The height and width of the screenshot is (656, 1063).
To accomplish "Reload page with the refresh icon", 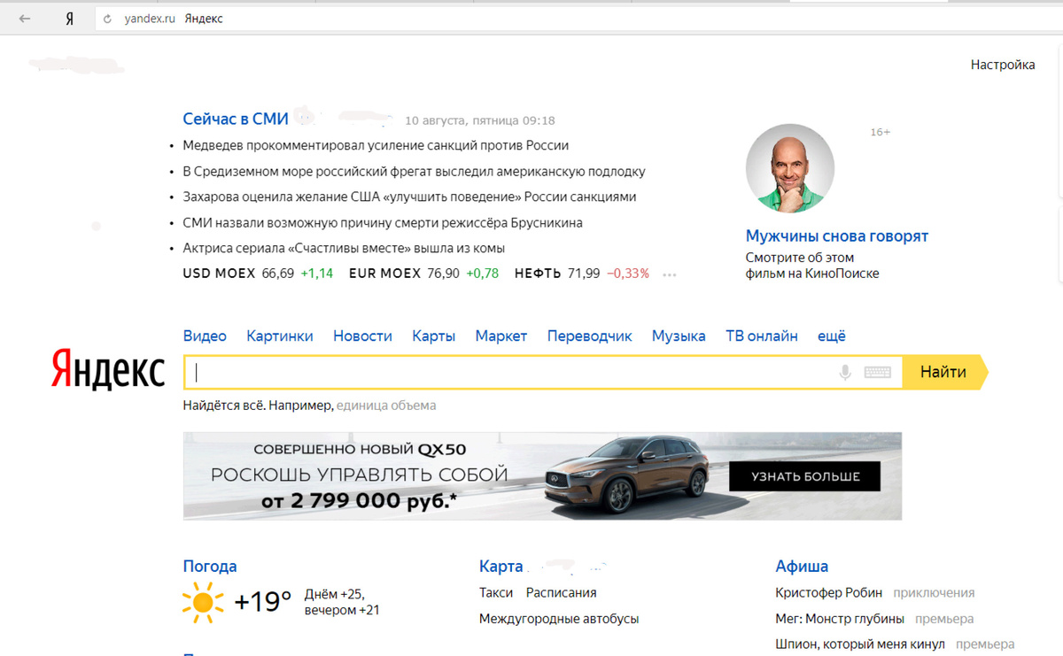I will pyautogui.click(x=108, y=19).
